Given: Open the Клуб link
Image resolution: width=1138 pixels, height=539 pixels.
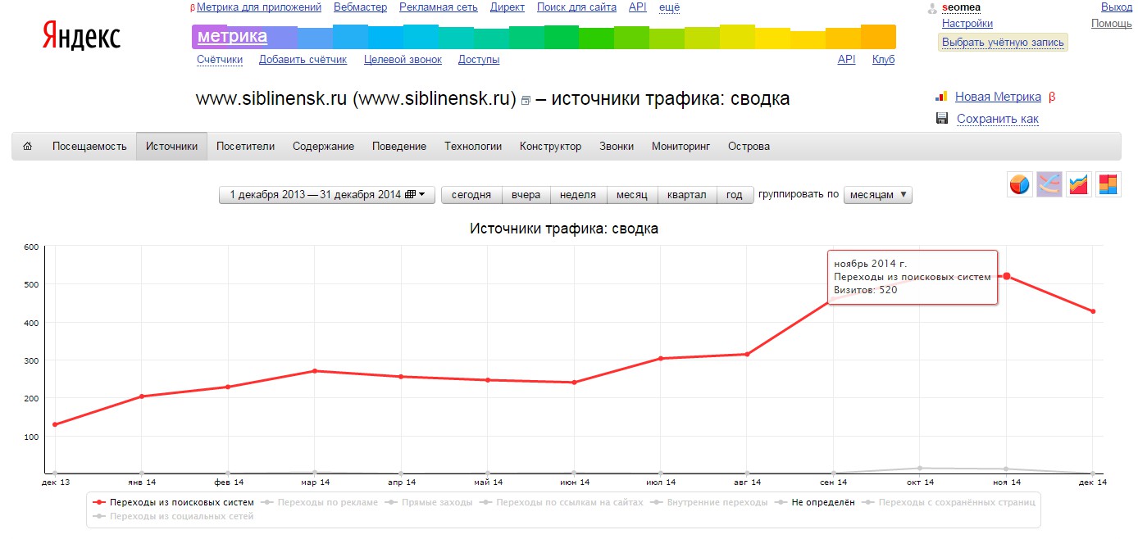Looking at the screenshot, I should tap(883, 59).
